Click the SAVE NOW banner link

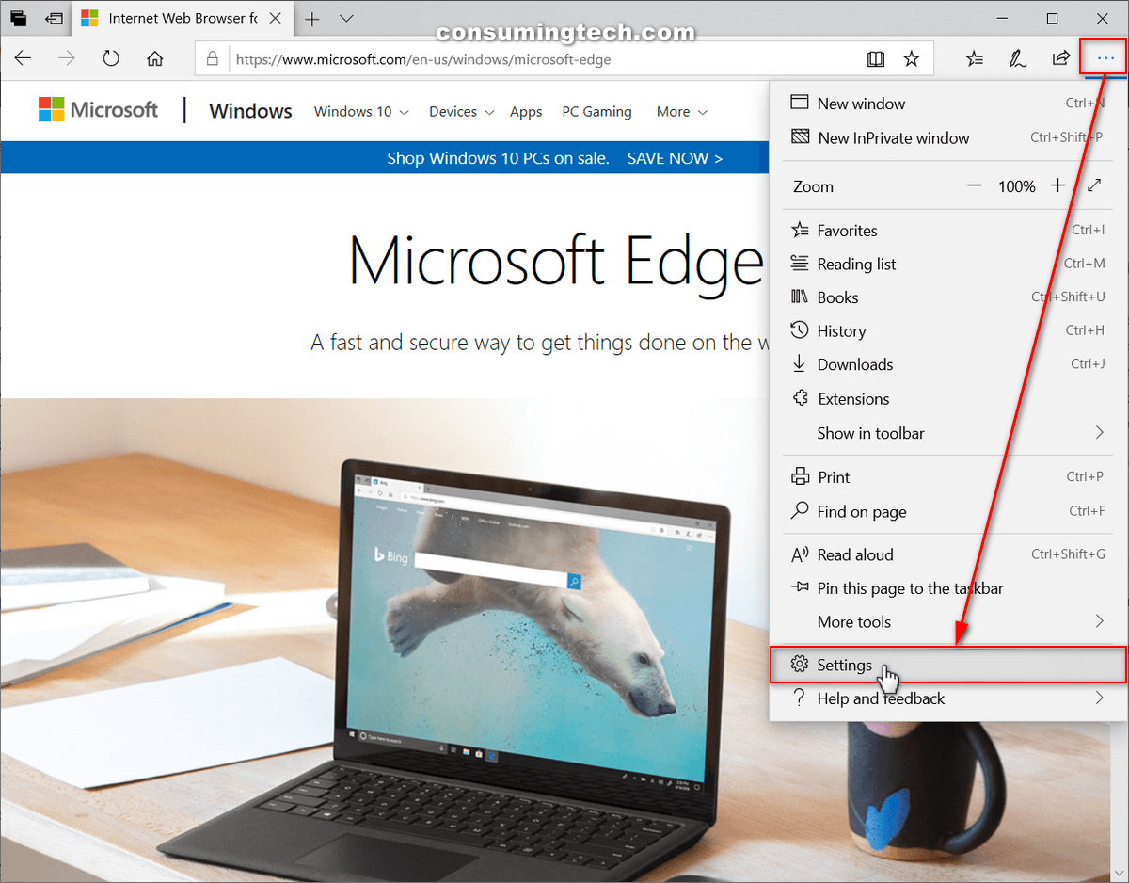pyautogui.click(x=675, y=158)
